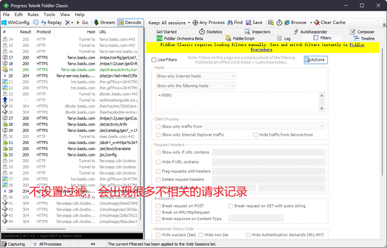The height and width of the screenshot is (248, 387).
Task: Open the Tools menu
Action: click(x=50, y=15)
